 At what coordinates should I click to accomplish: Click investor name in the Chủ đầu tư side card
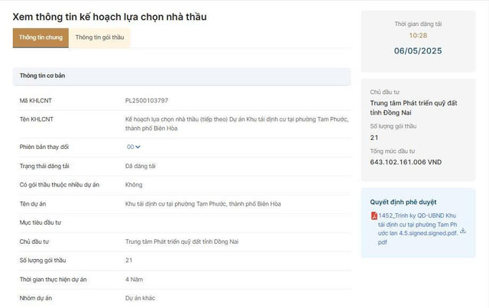pyautogui.click(x=413, y=108)
